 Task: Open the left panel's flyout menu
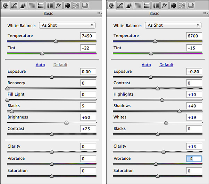99,14
